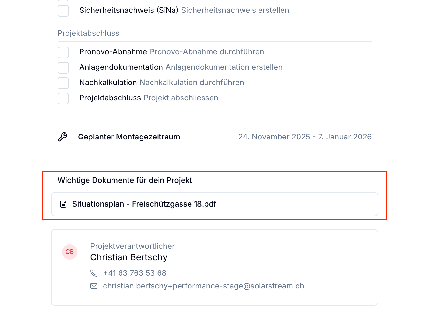The image size is (441, 323).
Task: Click the document icon before Situationsplan PDF
Action: [x=63, y=204]
